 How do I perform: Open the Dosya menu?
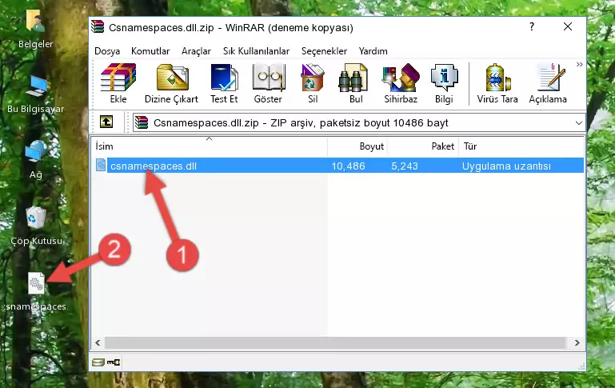coord(107,51)
